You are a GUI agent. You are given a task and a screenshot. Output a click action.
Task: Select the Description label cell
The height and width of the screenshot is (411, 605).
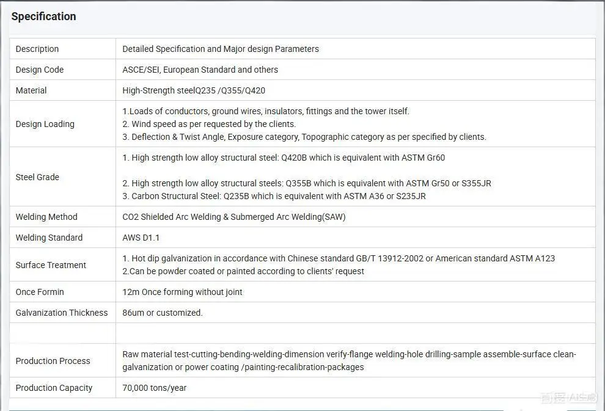click(x=62, y=49)
